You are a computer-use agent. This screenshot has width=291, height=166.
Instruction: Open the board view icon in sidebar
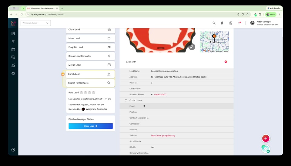pyautogui.click(x=13, y=33)
